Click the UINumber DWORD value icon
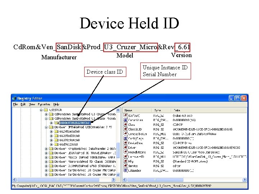 (126, 170)
